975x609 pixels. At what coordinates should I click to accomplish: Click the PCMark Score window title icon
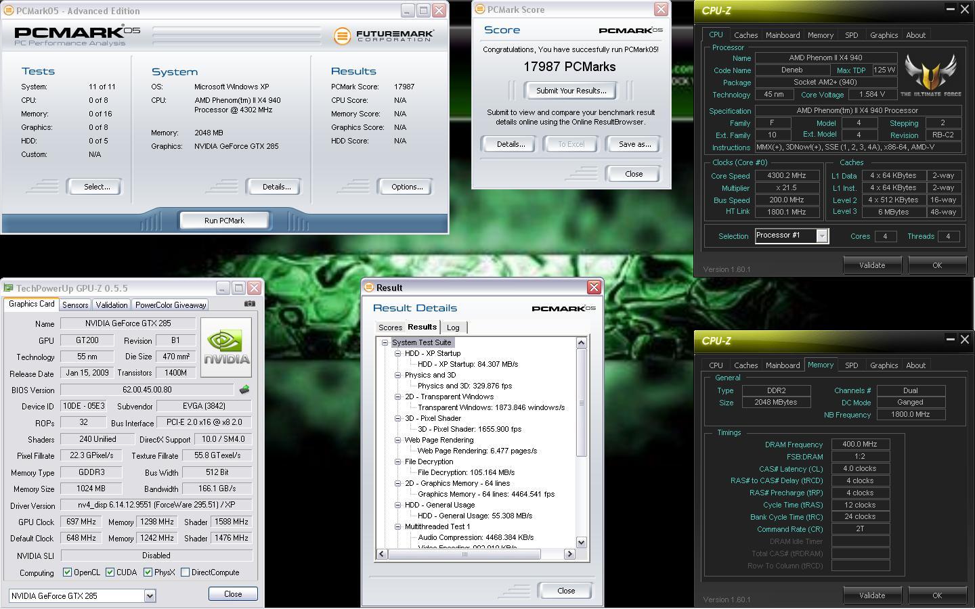(x=480, y=9)
